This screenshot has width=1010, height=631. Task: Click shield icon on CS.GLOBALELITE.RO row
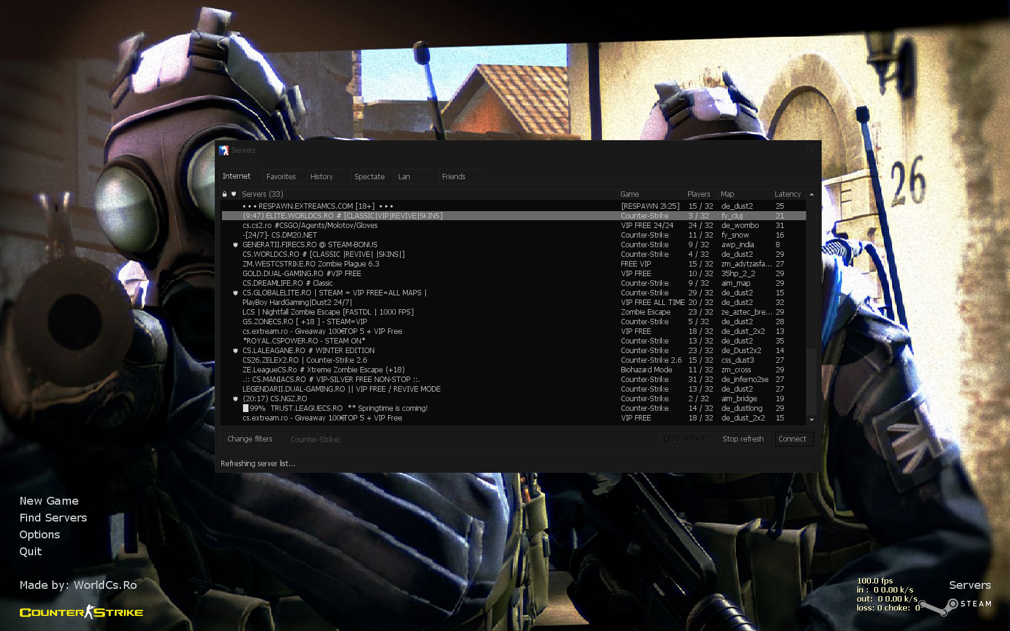click(x=236, y=293)
